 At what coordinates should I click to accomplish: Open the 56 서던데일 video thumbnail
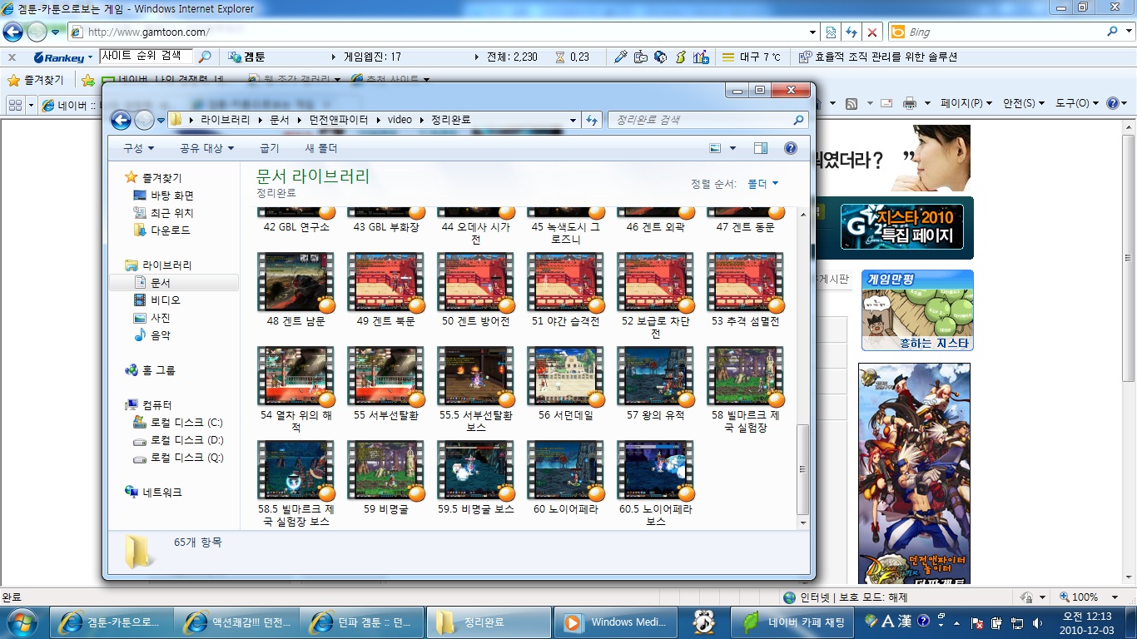click(x=565, y=377)
